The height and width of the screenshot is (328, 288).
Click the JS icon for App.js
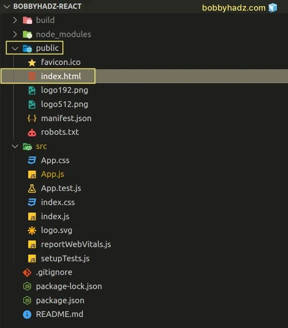(32, 175)
